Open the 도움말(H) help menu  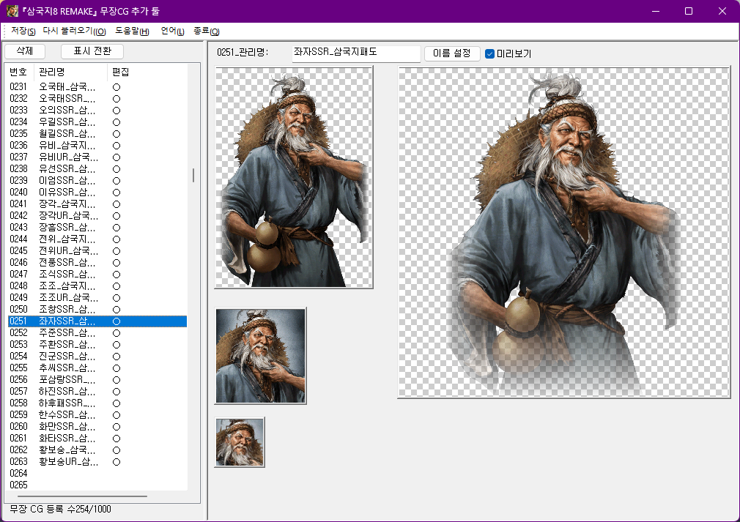(x=132, y=31)
